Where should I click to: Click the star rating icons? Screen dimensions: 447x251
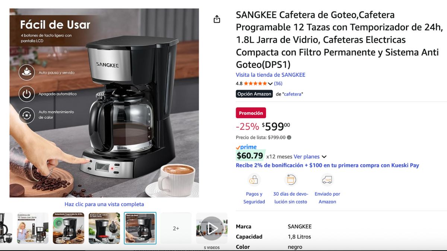point(256,84)
